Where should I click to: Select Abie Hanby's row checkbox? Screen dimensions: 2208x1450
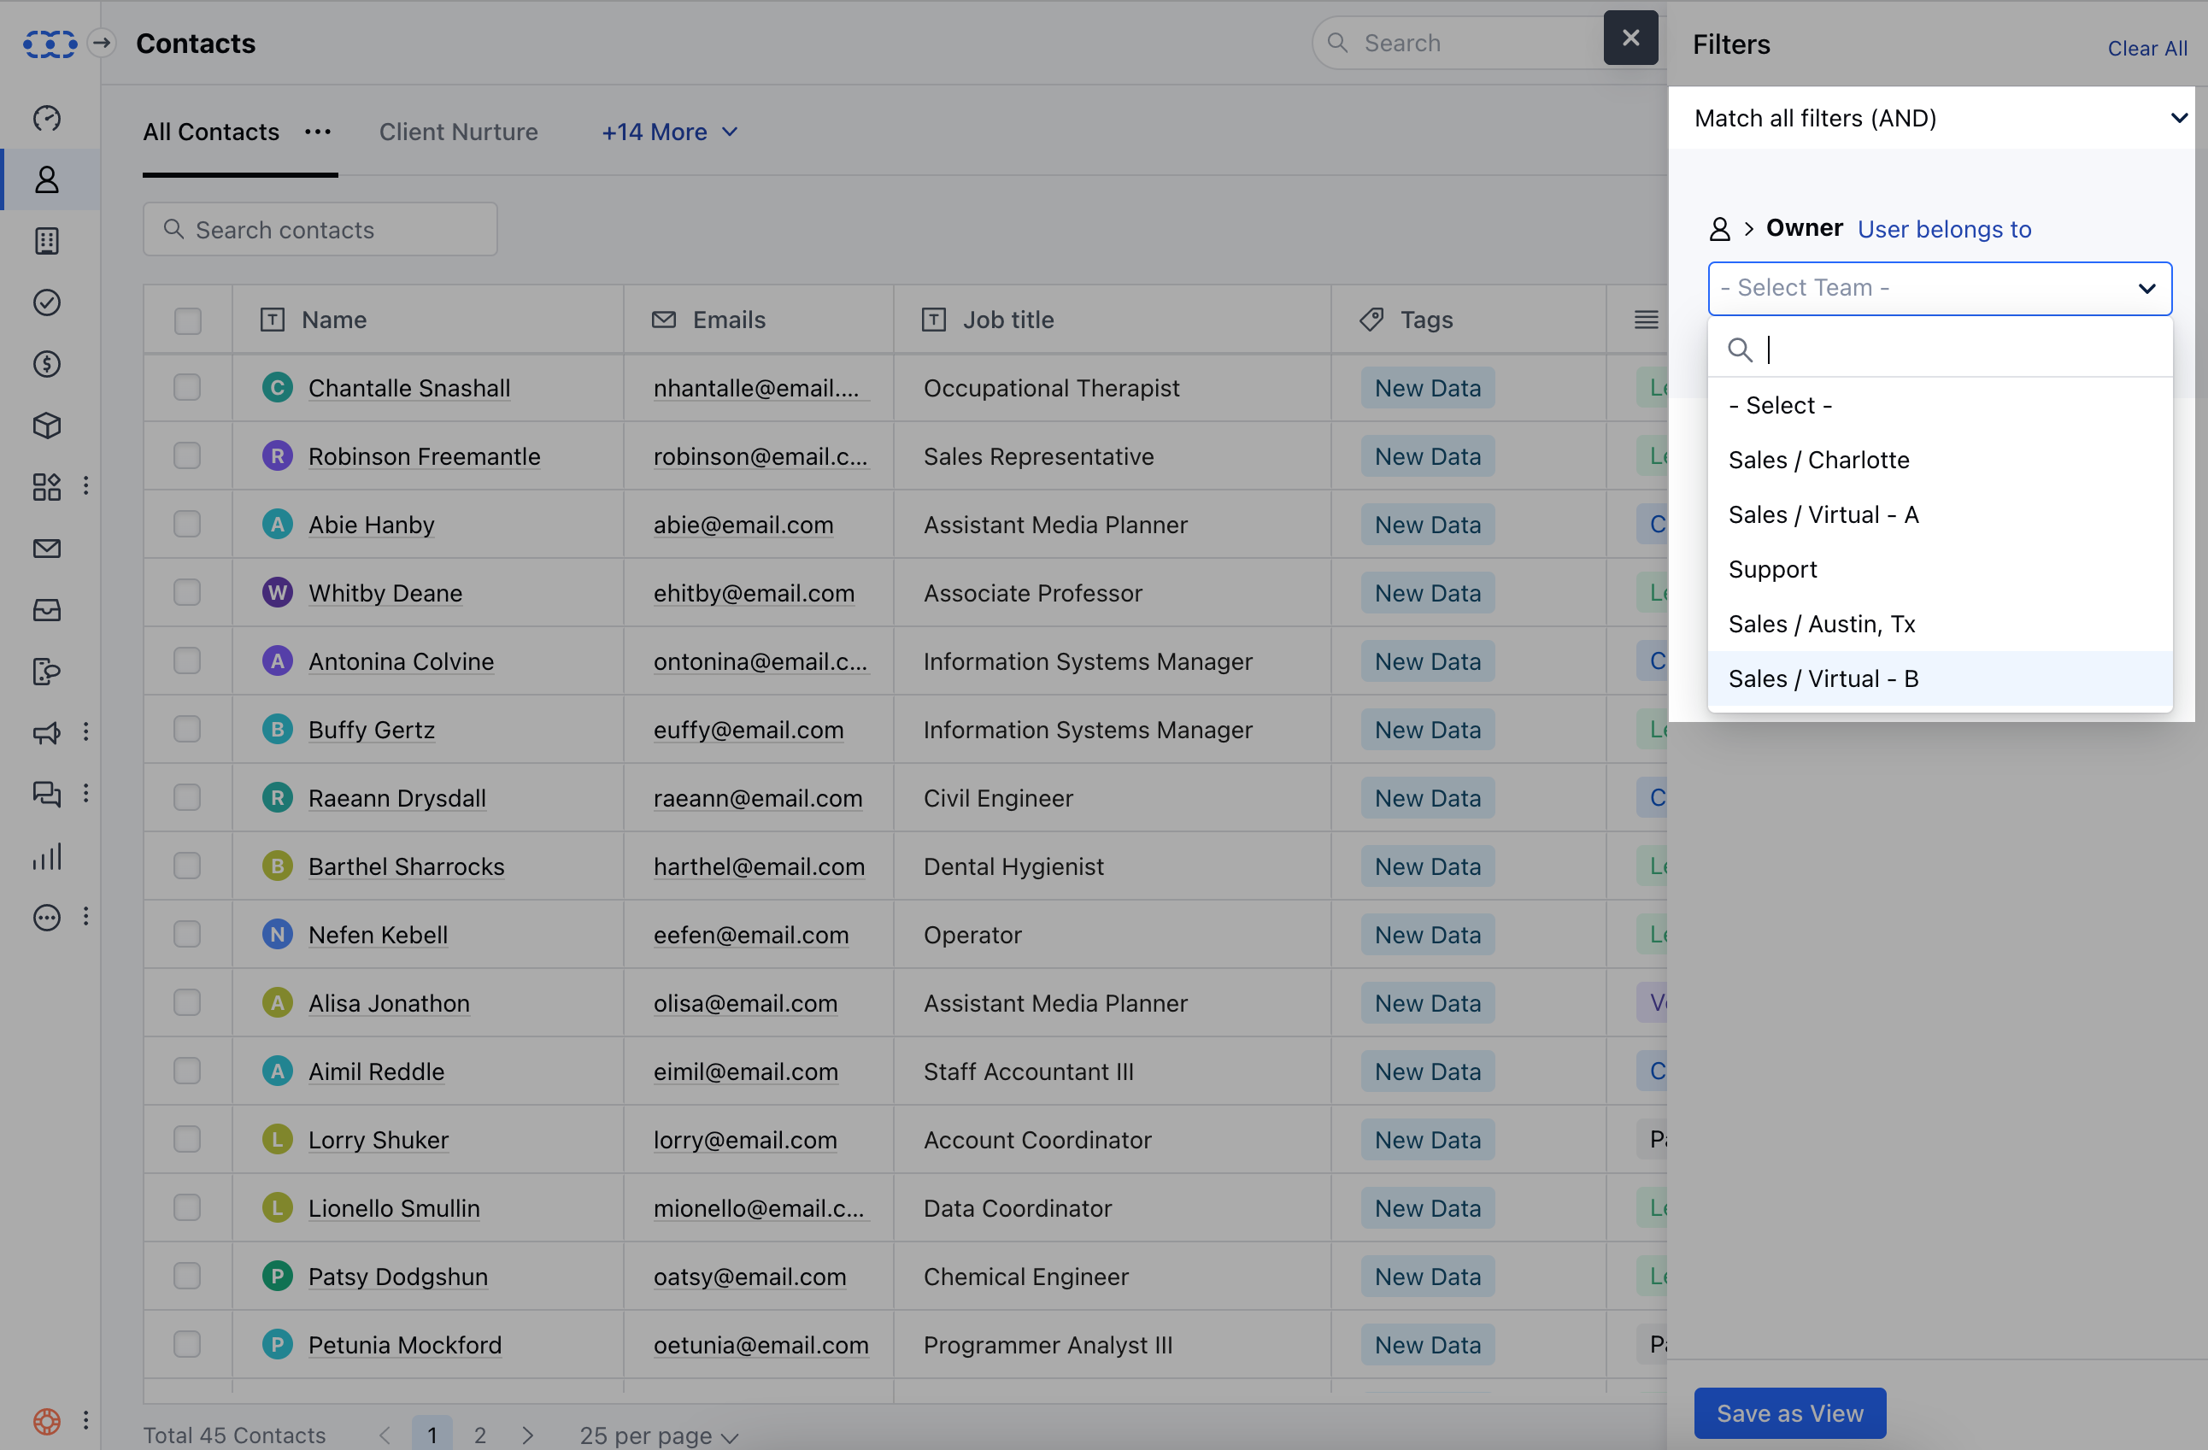187,524
